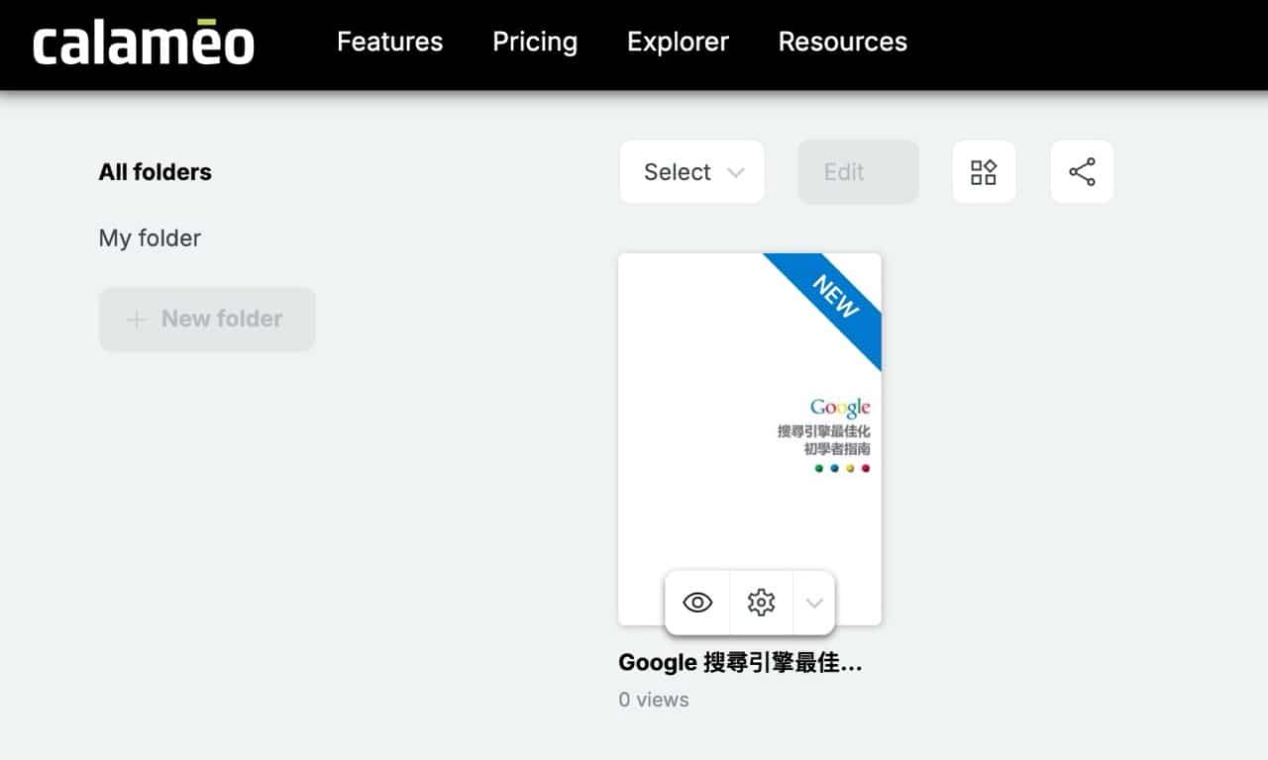Select All folders in the sidebar

[x=156, y=172]
